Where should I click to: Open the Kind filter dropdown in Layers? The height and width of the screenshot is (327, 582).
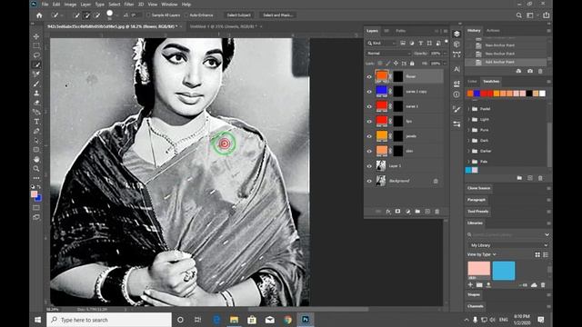pos(381,44)
